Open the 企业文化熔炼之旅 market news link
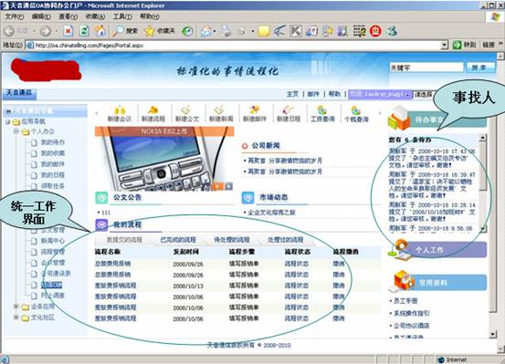505x364 pixels. [271, 213]
